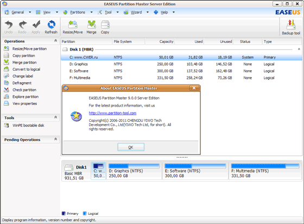304x224 pixels.
Task: Sort by the Status column header
Action: tap(248, 41)
